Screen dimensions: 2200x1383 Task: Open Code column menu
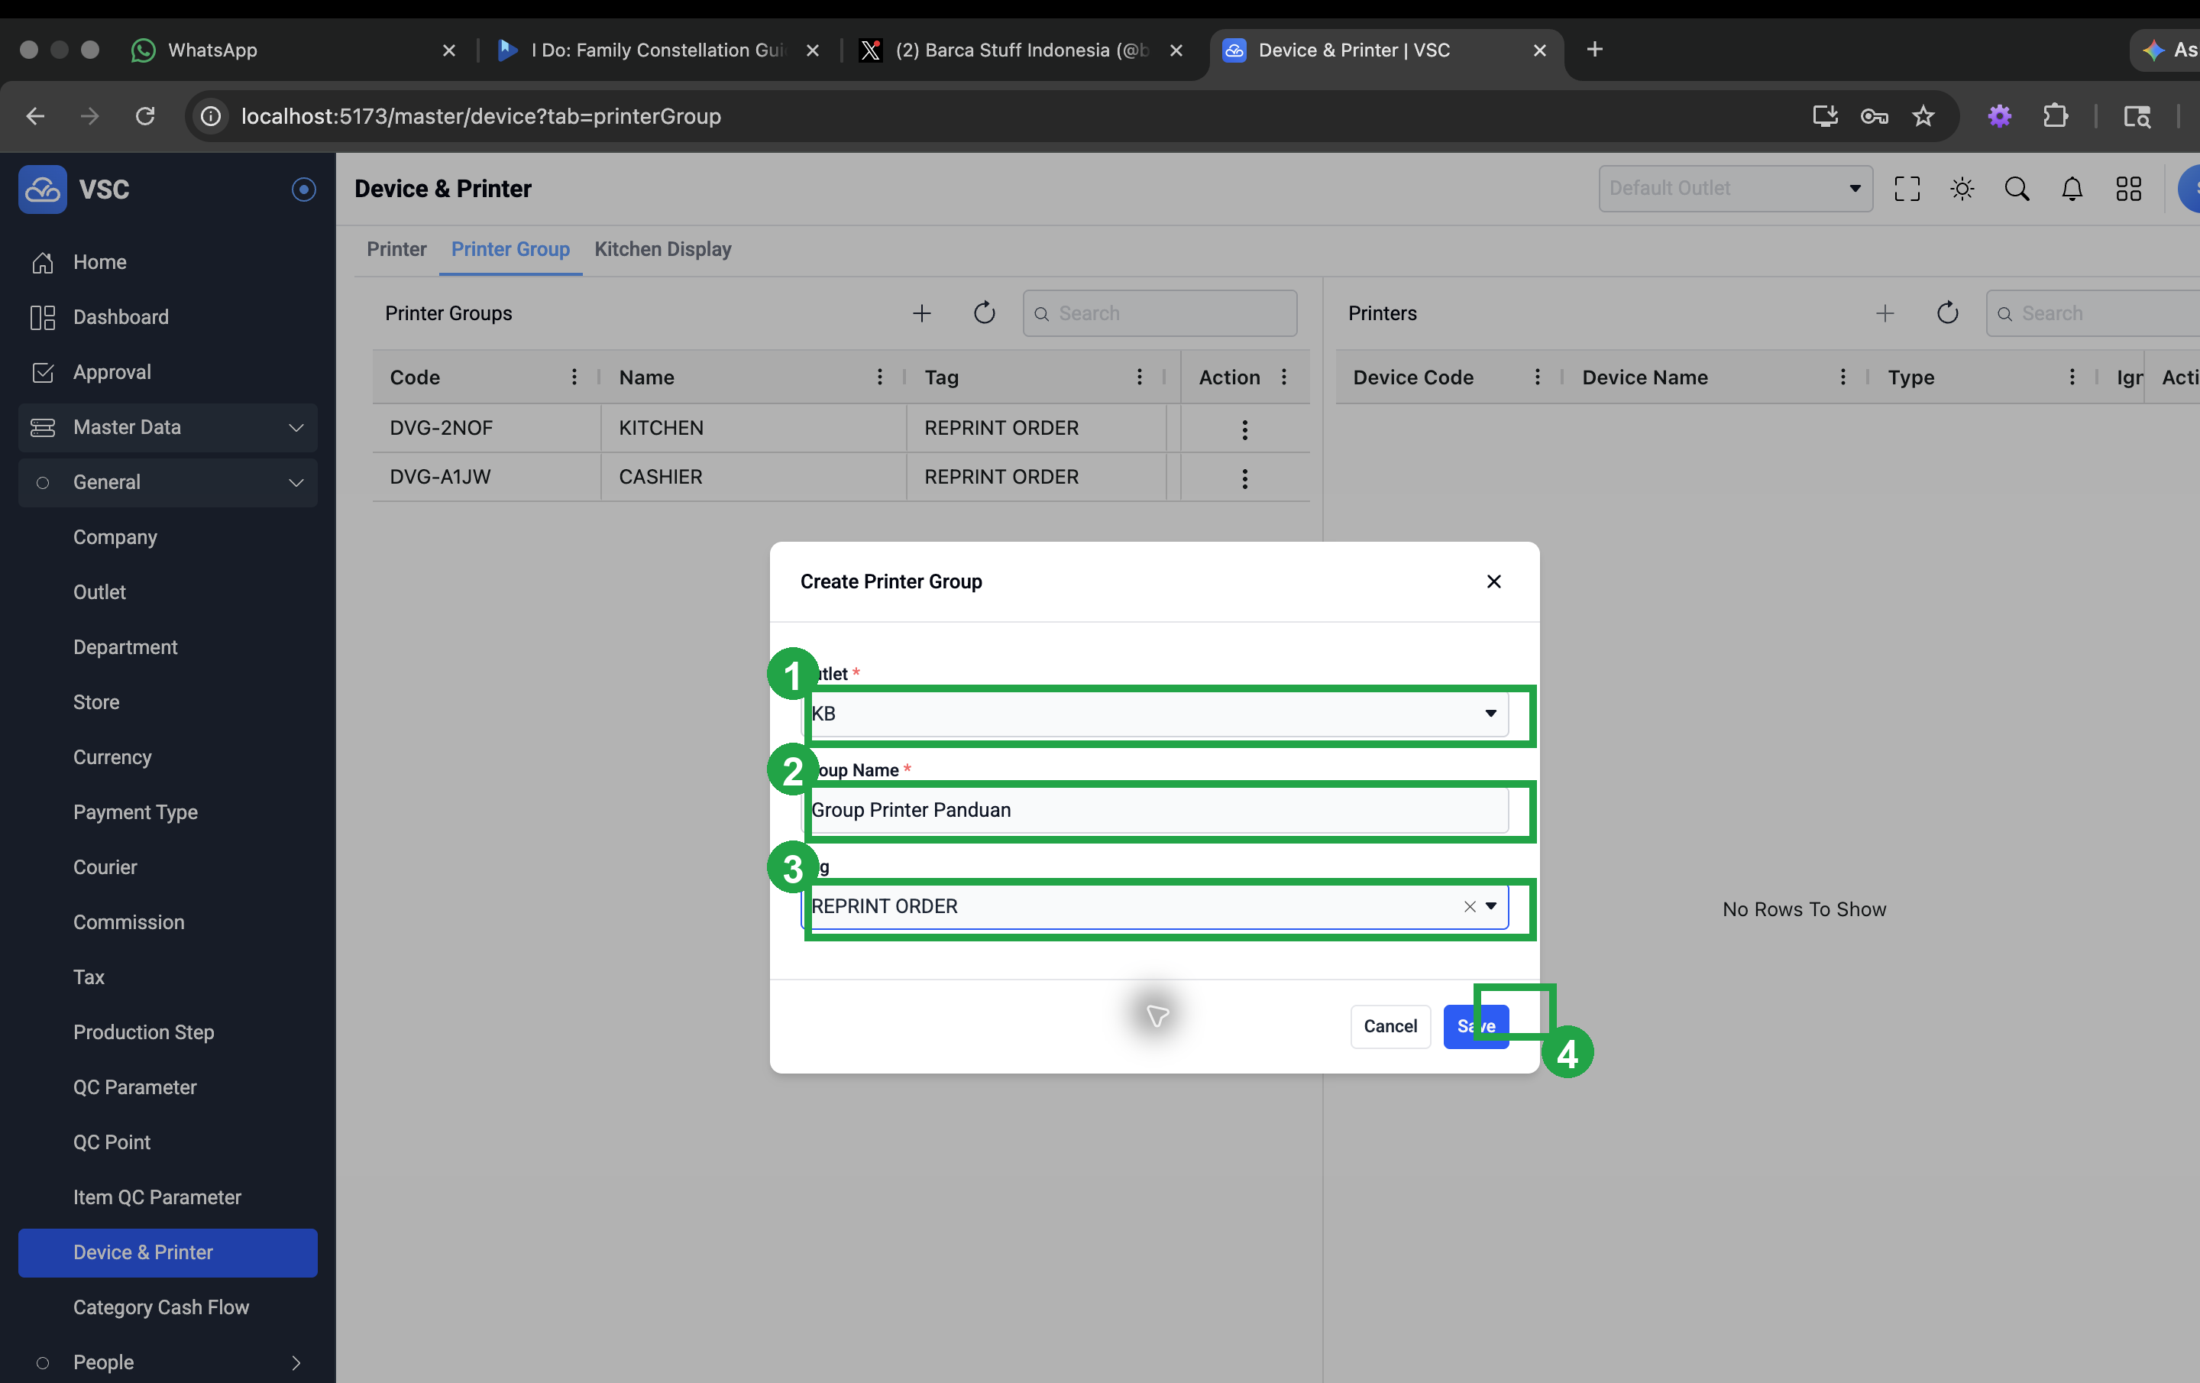574,377
